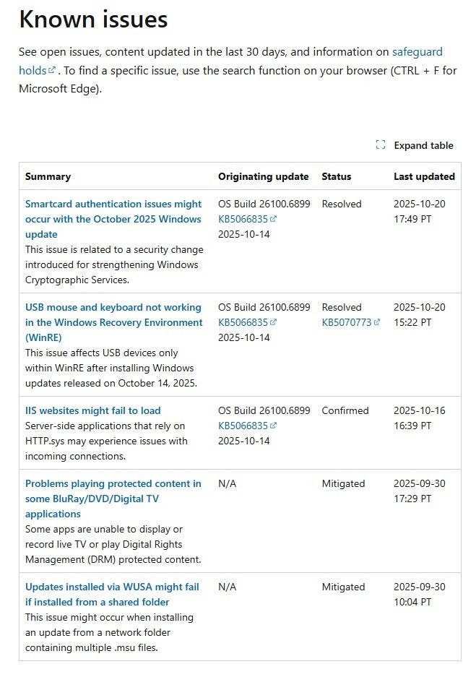Follow the KB5070773 resolved status link

[346, 322]
